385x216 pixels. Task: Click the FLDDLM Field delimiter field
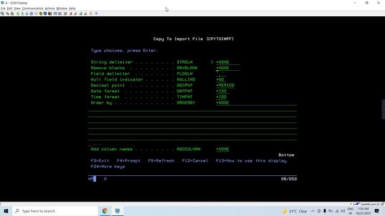click(x=221, y=74)
